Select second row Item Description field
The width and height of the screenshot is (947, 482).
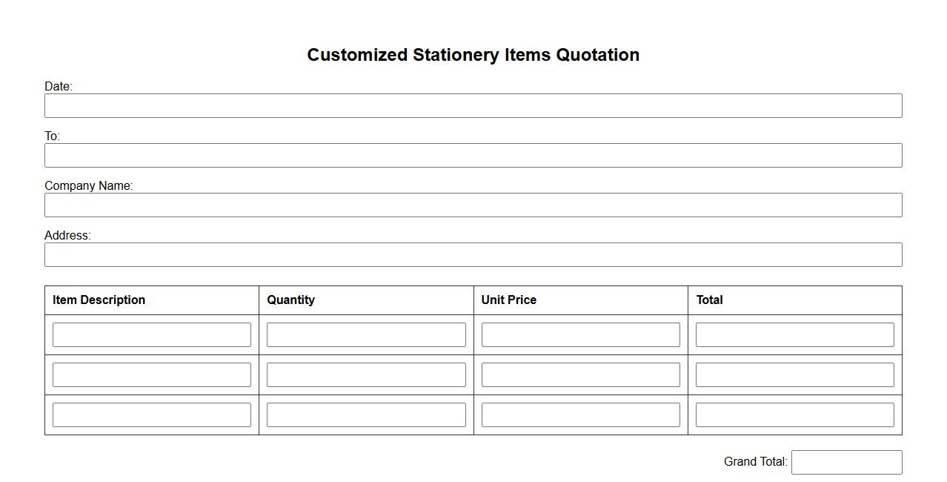[x=152, y=374]
